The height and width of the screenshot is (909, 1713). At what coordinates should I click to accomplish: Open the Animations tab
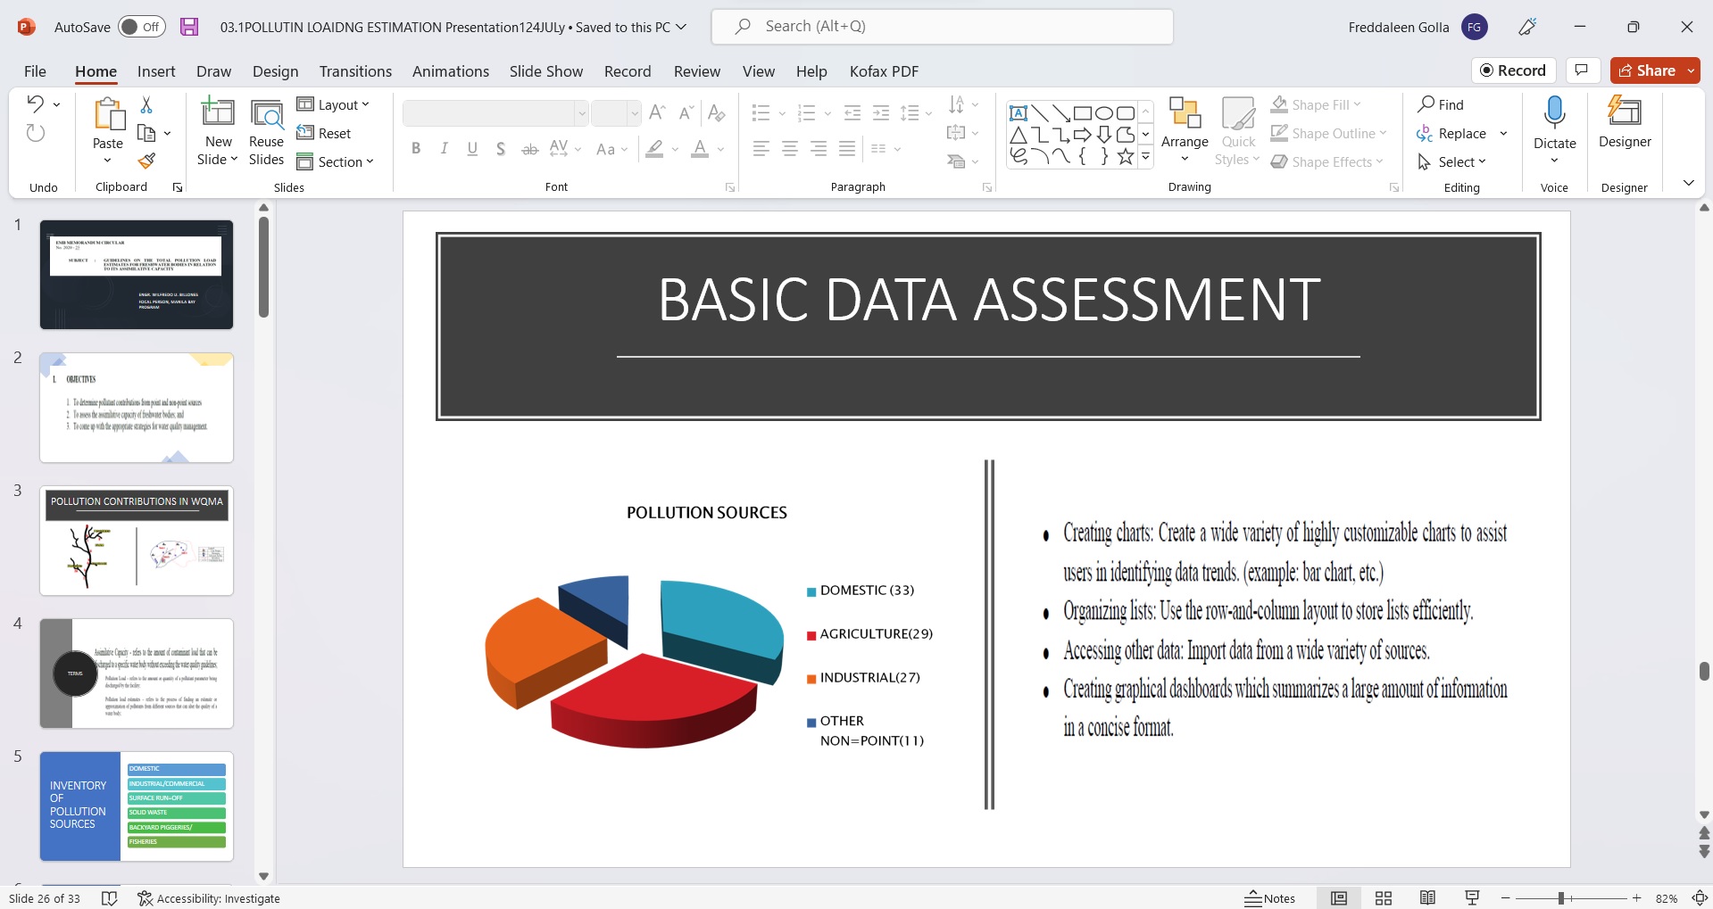coord(451,71)
